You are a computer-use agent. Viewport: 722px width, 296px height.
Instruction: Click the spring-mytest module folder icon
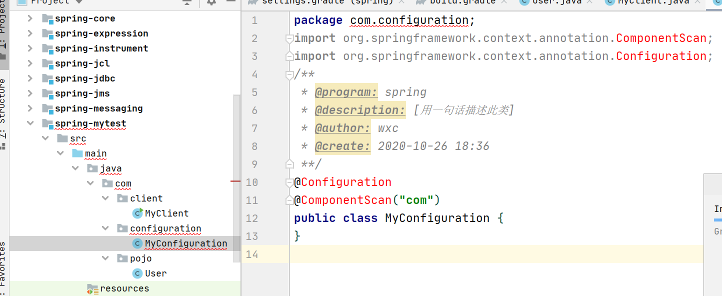tap(47, 124)
